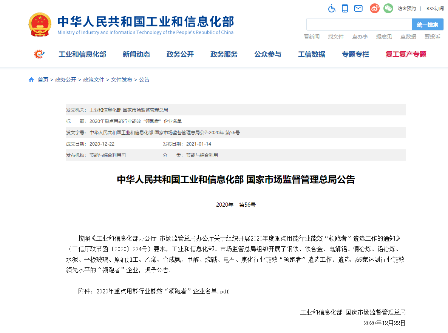448x333 pixels.
Task: Select 提意见 search category
Action: (384, 37)
